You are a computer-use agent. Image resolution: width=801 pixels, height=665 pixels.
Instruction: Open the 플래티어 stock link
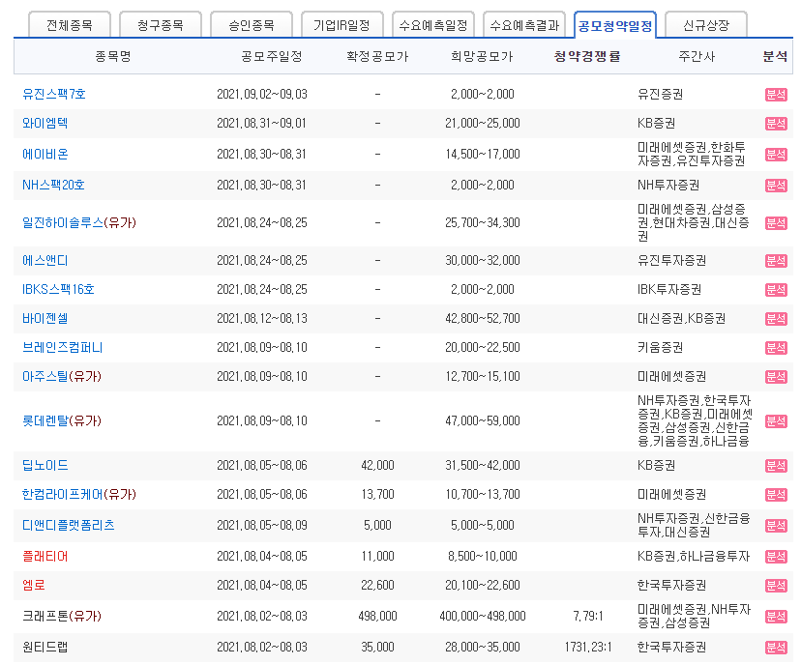[x=44, y=557]
